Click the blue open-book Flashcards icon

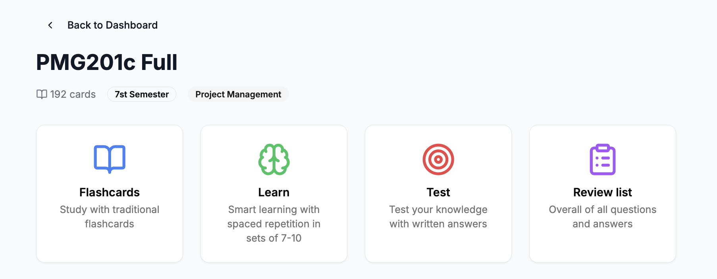pyautogui.click(x=110, y=159)
